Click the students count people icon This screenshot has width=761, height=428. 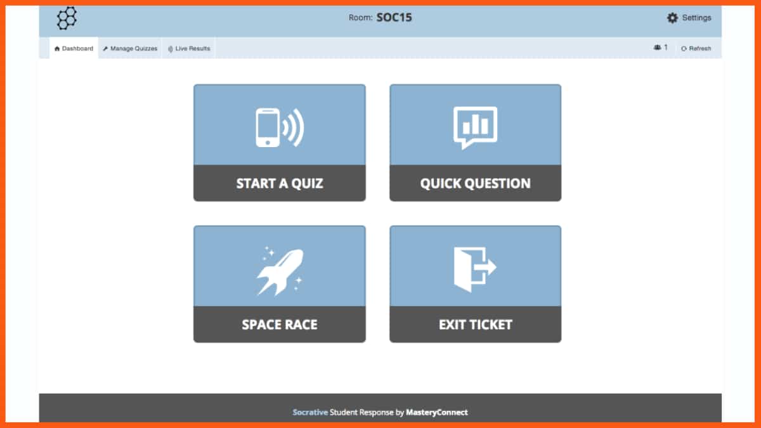[658, 48]
